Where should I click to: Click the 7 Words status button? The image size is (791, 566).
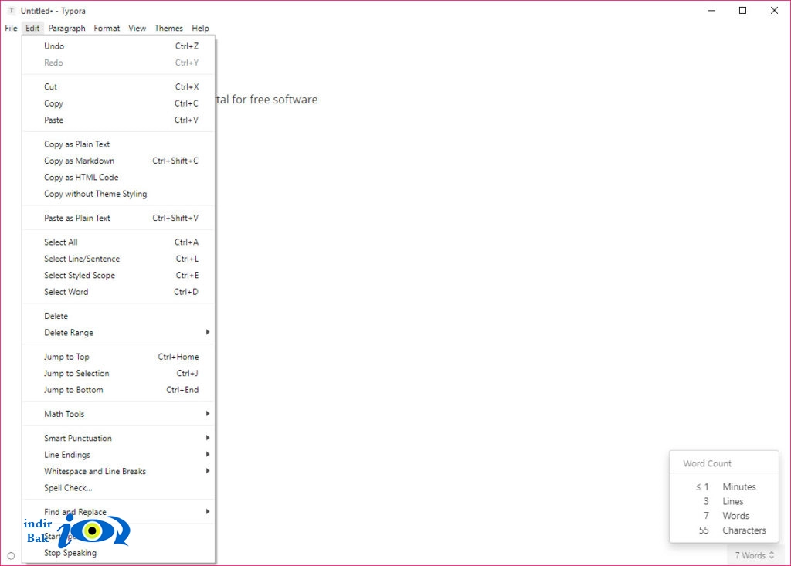(x=754, y=555)
